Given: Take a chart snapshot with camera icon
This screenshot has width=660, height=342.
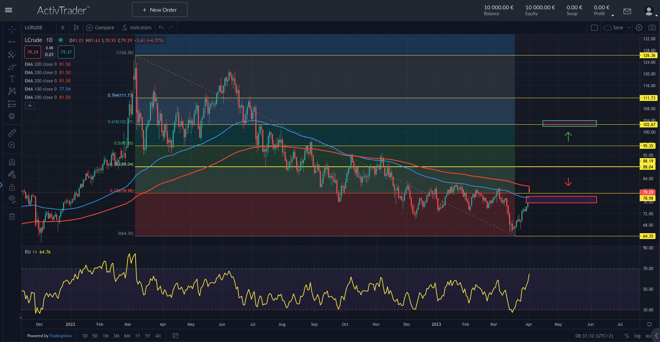Looking at the screenshot, I should click(x=652, y=28).
